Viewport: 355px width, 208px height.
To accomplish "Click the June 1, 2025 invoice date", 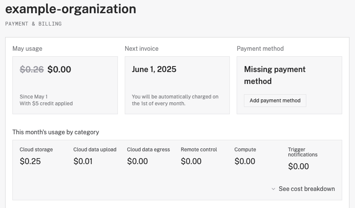I will (154, 69).
